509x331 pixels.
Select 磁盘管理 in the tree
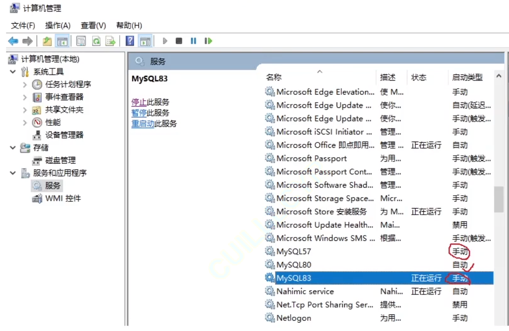coord(60,161)
